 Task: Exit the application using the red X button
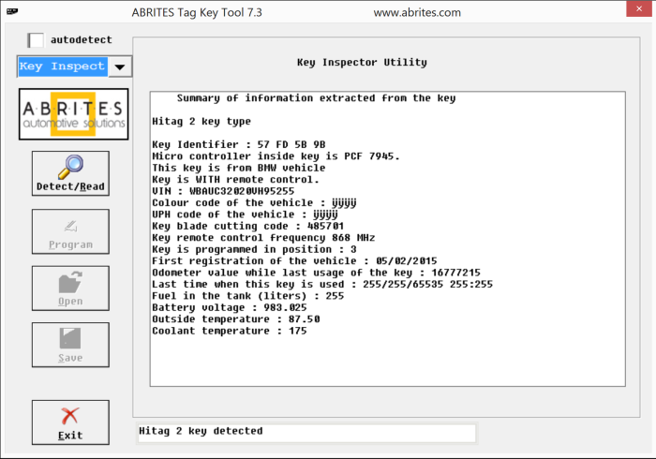(x=70, y=422)
